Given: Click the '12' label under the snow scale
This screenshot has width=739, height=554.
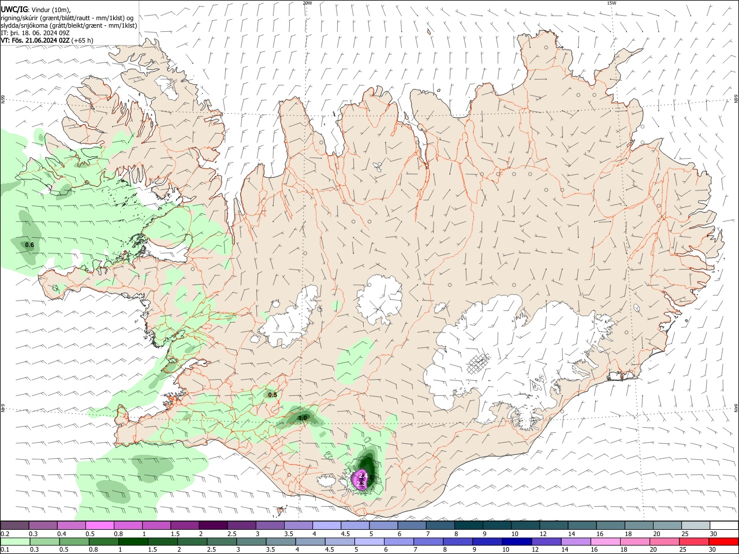Looking at the screenshot, I should 542,534.
